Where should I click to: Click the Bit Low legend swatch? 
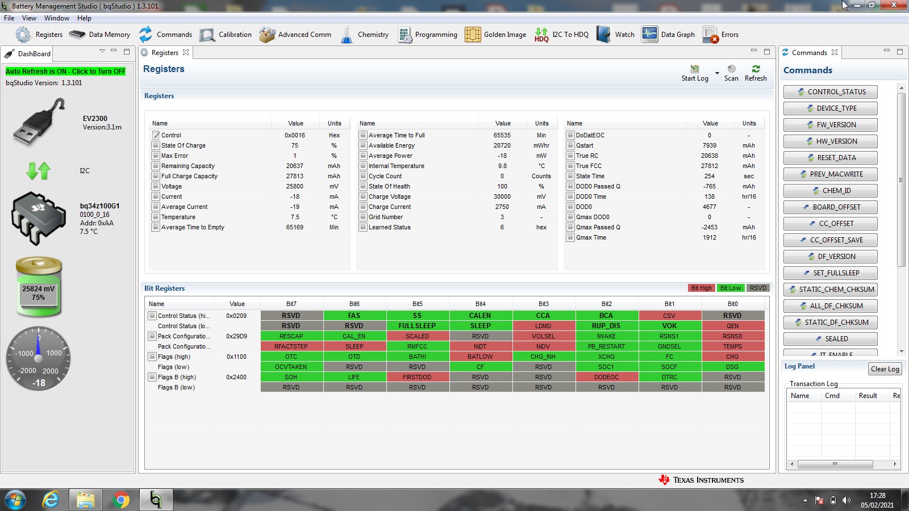pos(731,288)
